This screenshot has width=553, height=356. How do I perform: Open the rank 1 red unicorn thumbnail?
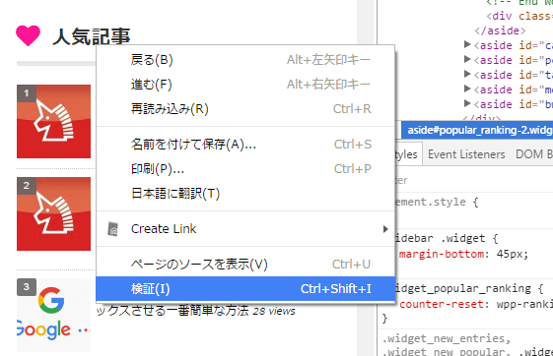pyautogui.click(x=53, y=121)
